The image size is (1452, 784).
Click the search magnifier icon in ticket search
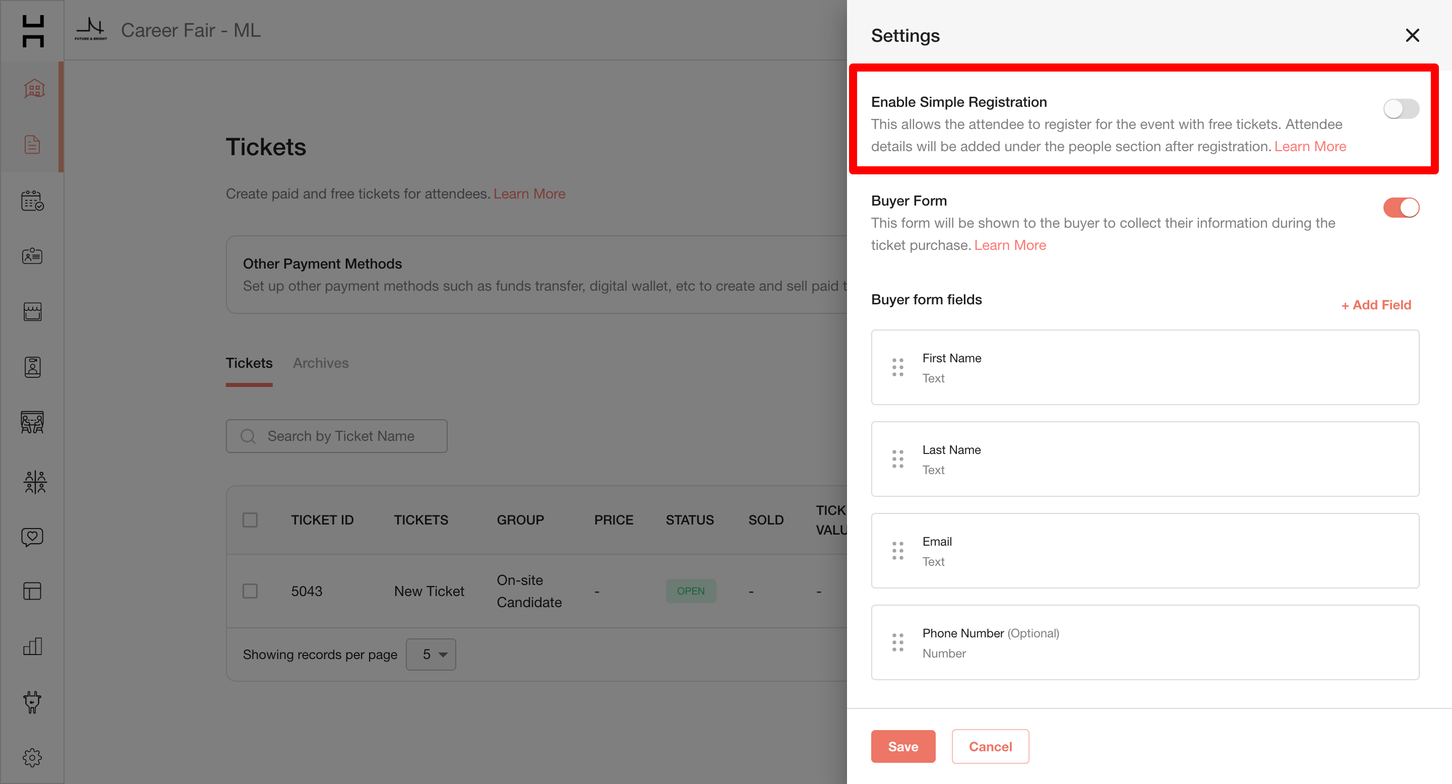248,436
